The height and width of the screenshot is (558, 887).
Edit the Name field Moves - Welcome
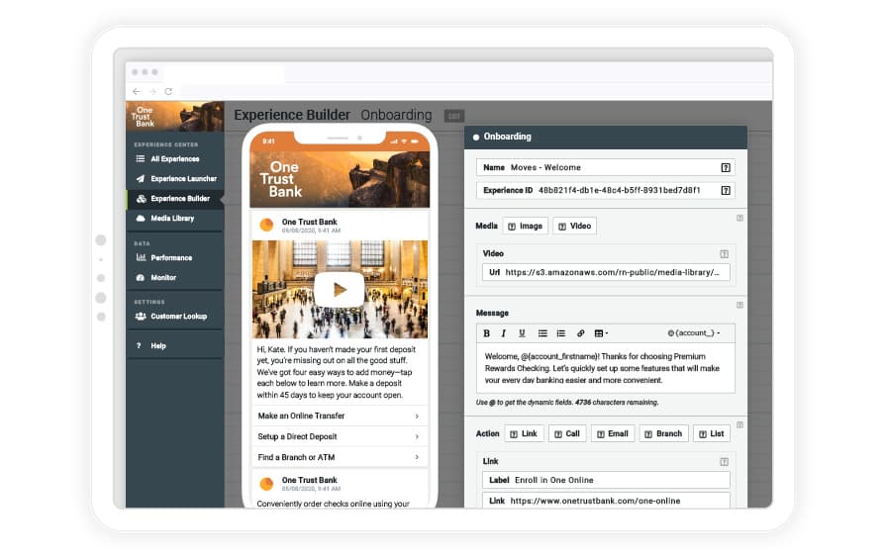click(605, 167)
